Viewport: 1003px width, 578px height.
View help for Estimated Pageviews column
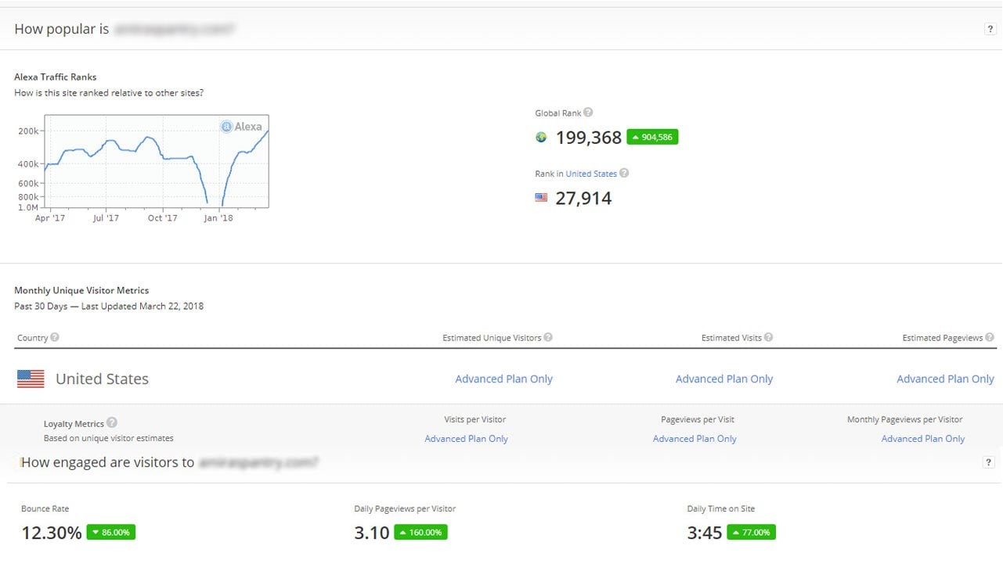click(x=990, y=337)
